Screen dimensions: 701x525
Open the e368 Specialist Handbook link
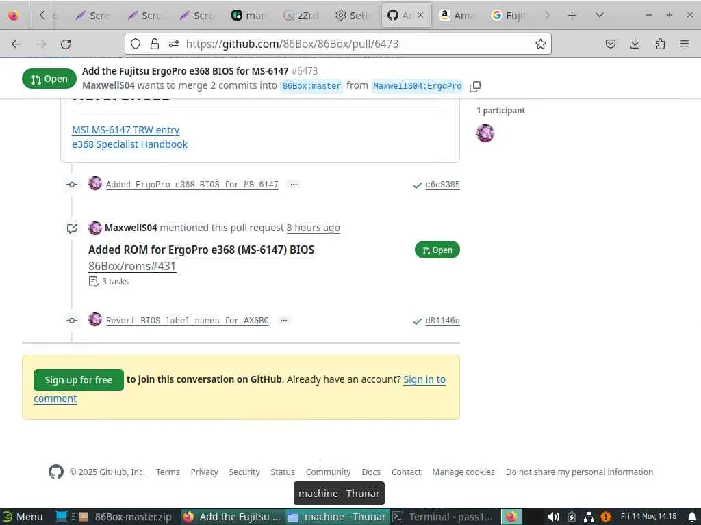[129, 144]
